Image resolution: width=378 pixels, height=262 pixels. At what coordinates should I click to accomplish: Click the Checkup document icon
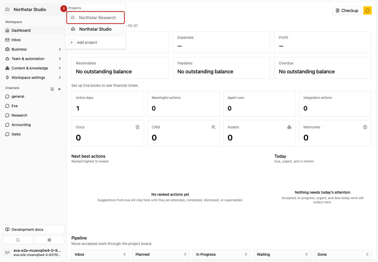point(338,10)
